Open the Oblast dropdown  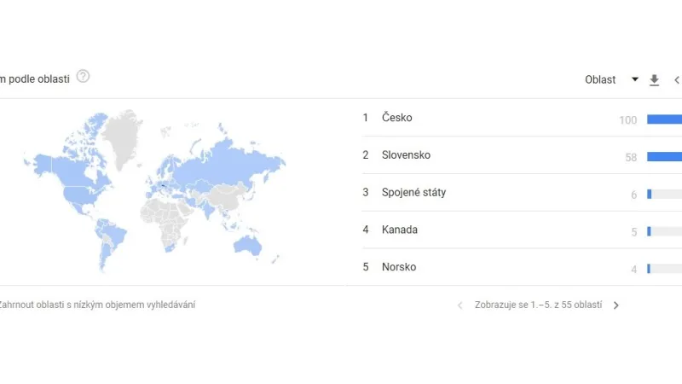[601, 80]
